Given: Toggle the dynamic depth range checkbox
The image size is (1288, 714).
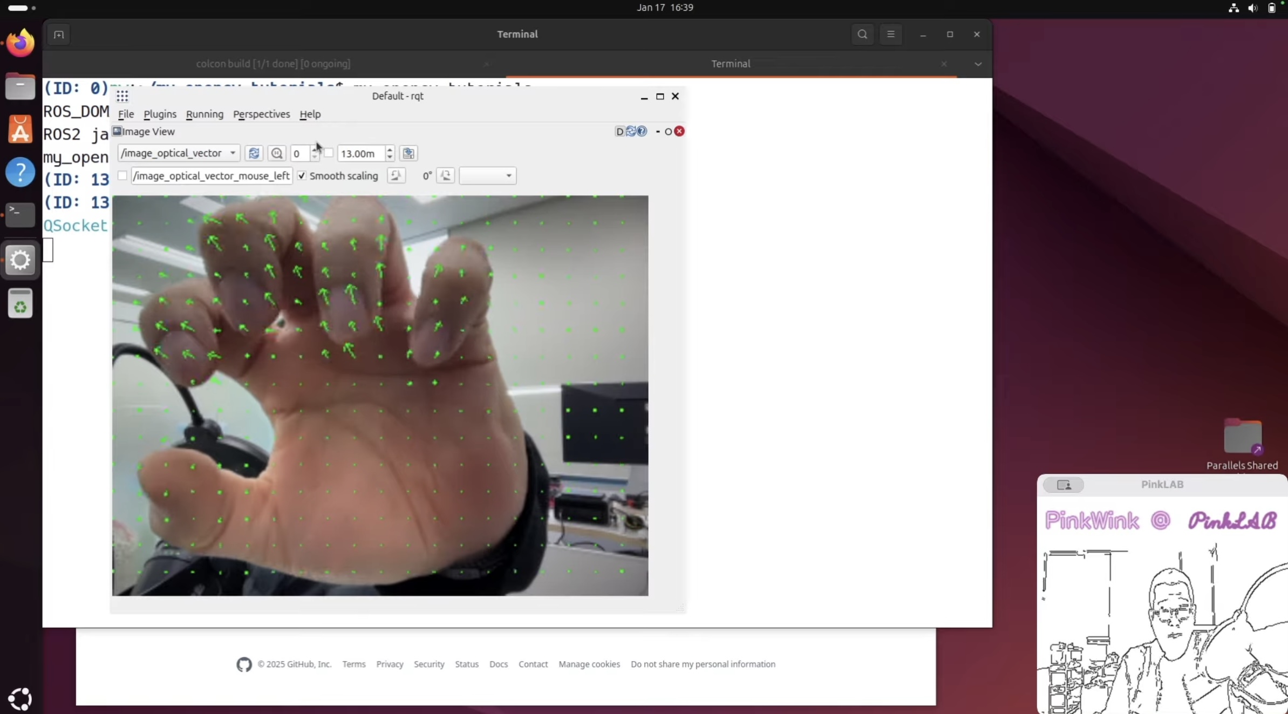Looking at the screenshot, I should tap(329, 153).
